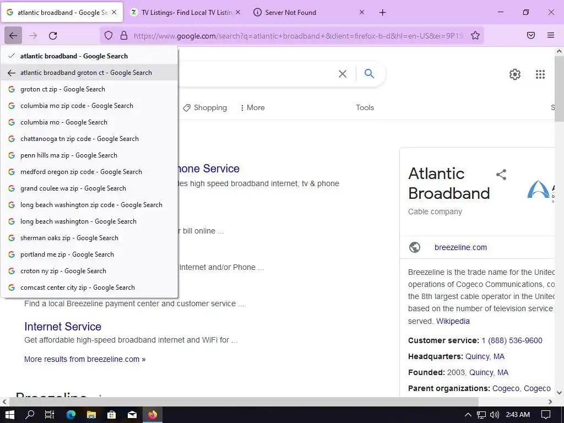The image size is (564, 423).
Task: Close the atlantic broadband Google tab
Action: tap(114, 12)
